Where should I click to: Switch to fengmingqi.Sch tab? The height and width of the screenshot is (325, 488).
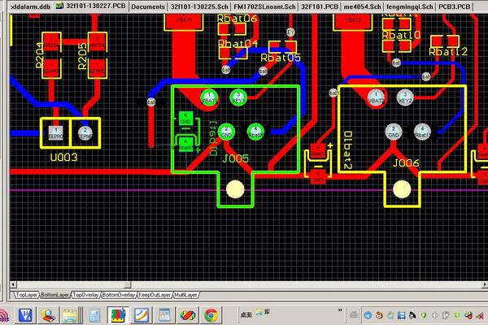pyautogui.click(x=409, y=6)
